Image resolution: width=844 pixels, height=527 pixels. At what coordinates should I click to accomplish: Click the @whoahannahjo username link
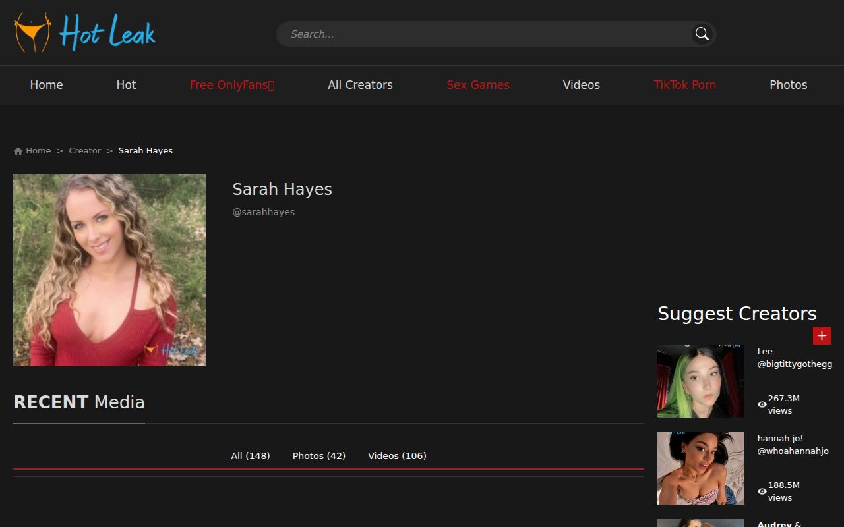point(793,451)
